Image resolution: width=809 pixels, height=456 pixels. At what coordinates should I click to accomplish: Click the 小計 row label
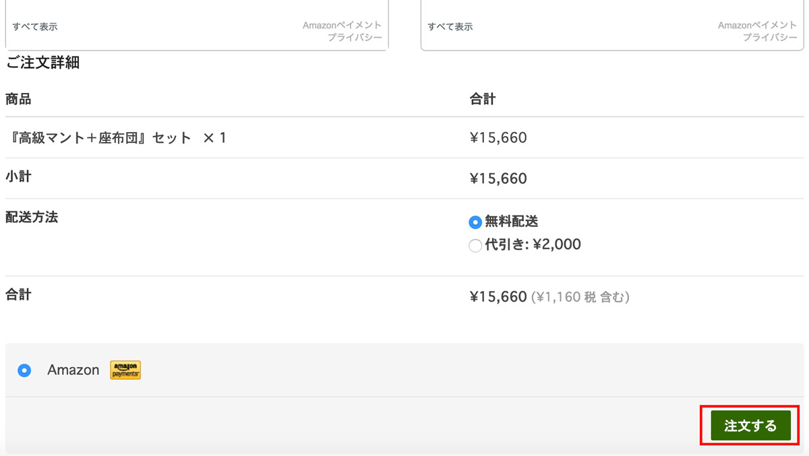tap(18, 177)
